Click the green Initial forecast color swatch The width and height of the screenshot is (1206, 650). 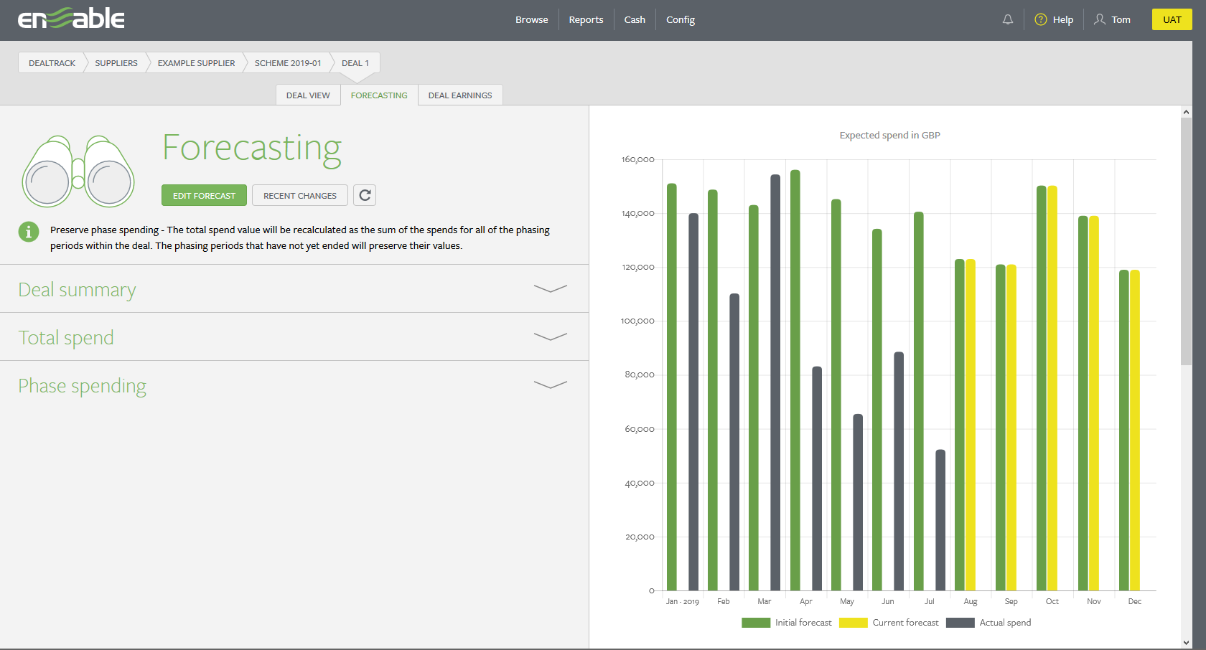tap(755, 623)
